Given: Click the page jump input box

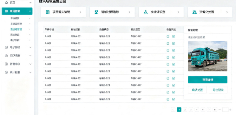Looking at the screenshot, I should pos(225,110).
